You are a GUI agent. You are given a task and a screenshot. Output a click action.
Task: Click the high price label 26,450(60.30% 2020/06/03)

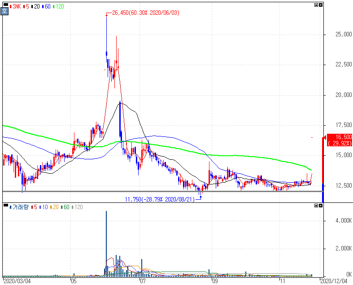coord(146,13)
